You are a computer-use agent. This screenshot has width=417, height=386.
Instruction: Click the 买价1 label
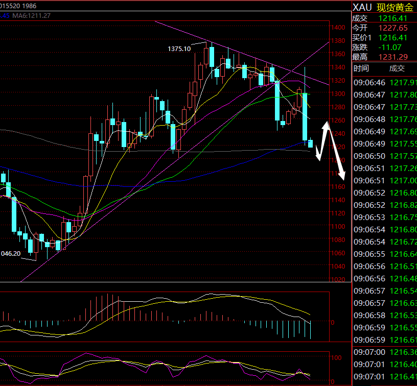[x=362, y=37]
